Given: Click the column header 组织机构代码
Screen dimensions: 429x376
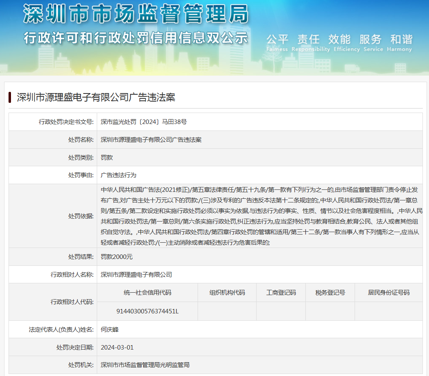Looking at the screenshot, I should click(227, 293).
